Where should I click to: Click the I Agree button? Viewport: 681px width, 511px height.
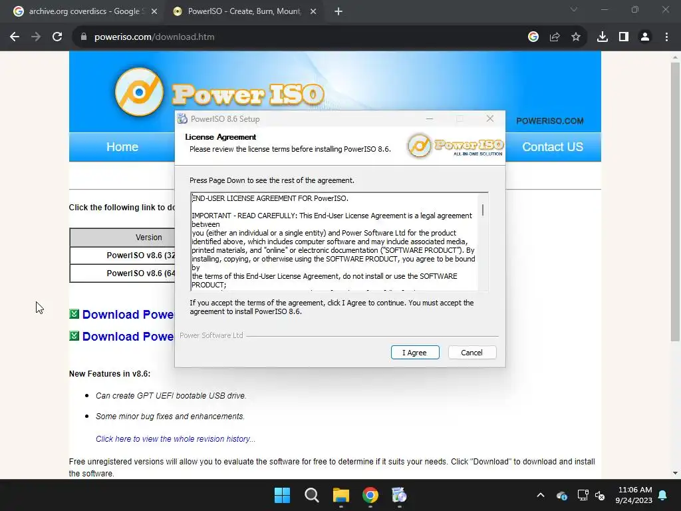click(x=415, y=353)
